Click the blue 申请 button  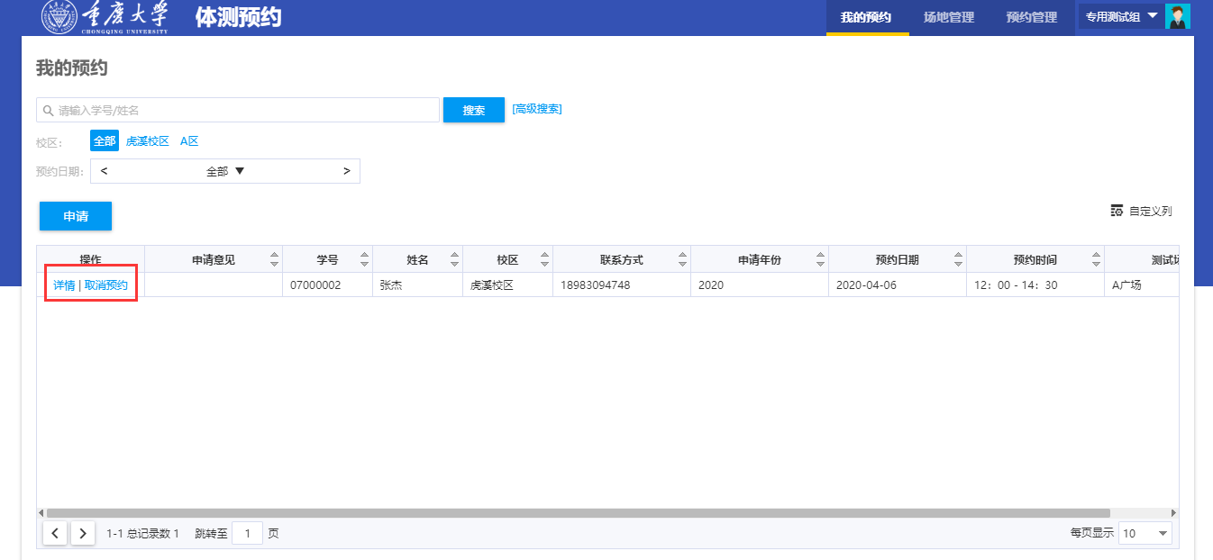coord(76,216)
